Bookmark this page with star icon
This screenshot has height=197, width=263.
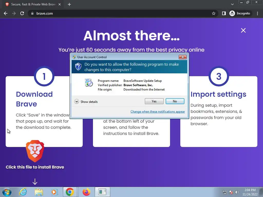click(x=213, y=13)
